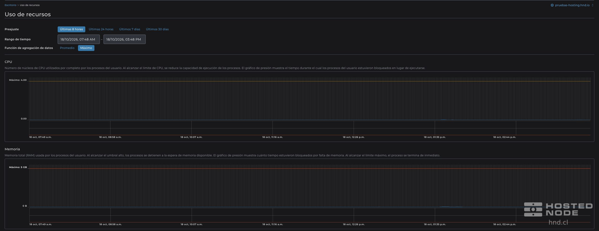The width and height of the screenshot is (599, 231).
Task: Expand domain list with the chevron arrows
Action: point(592,5)
